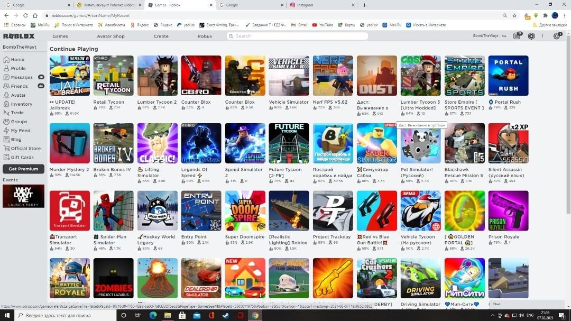Open other bookmarks folder
The width and height of the screenshot is (571, 321).
tap(549, 25)
